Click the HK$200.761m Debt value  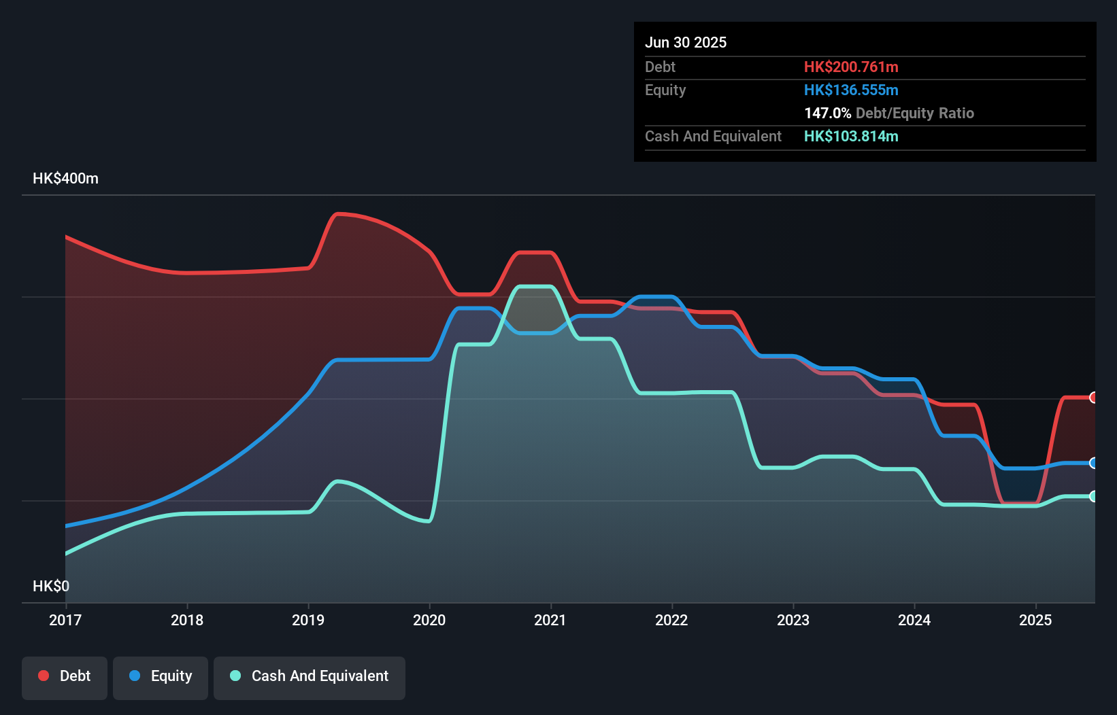(x=852, y=67)
